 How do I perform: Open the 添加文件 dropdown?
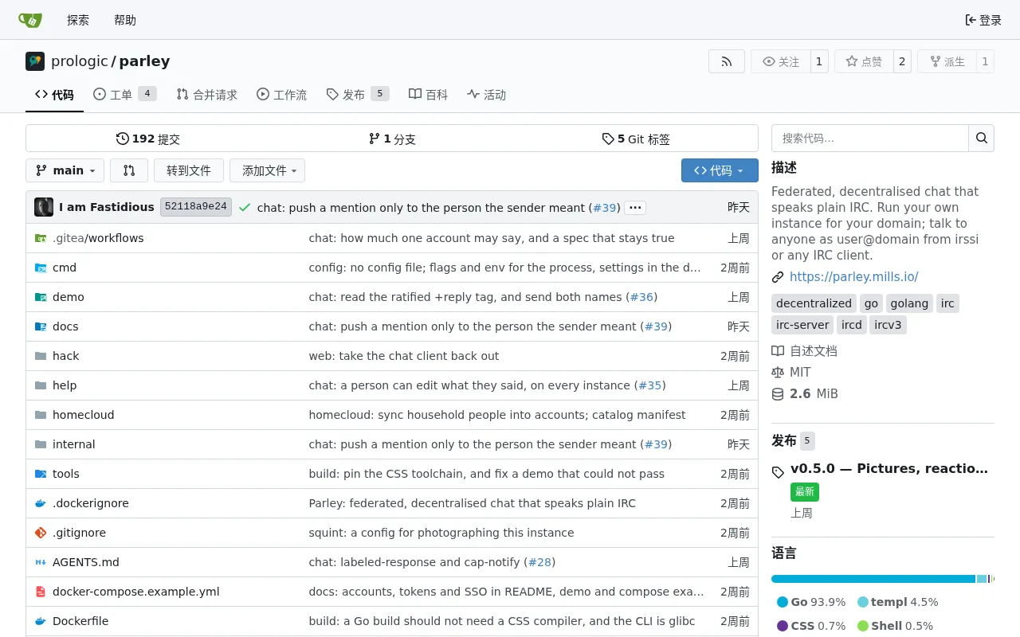267,170
